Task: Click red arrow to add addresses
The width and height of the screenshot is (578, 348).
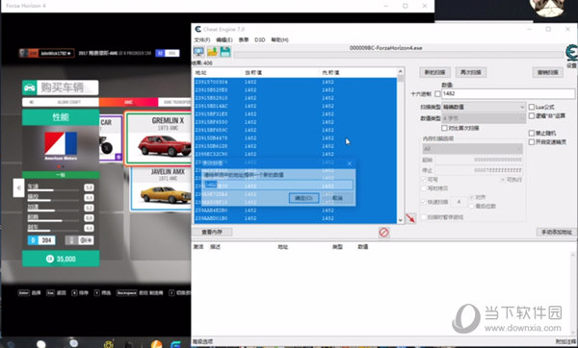Action: tap(410, 218)
